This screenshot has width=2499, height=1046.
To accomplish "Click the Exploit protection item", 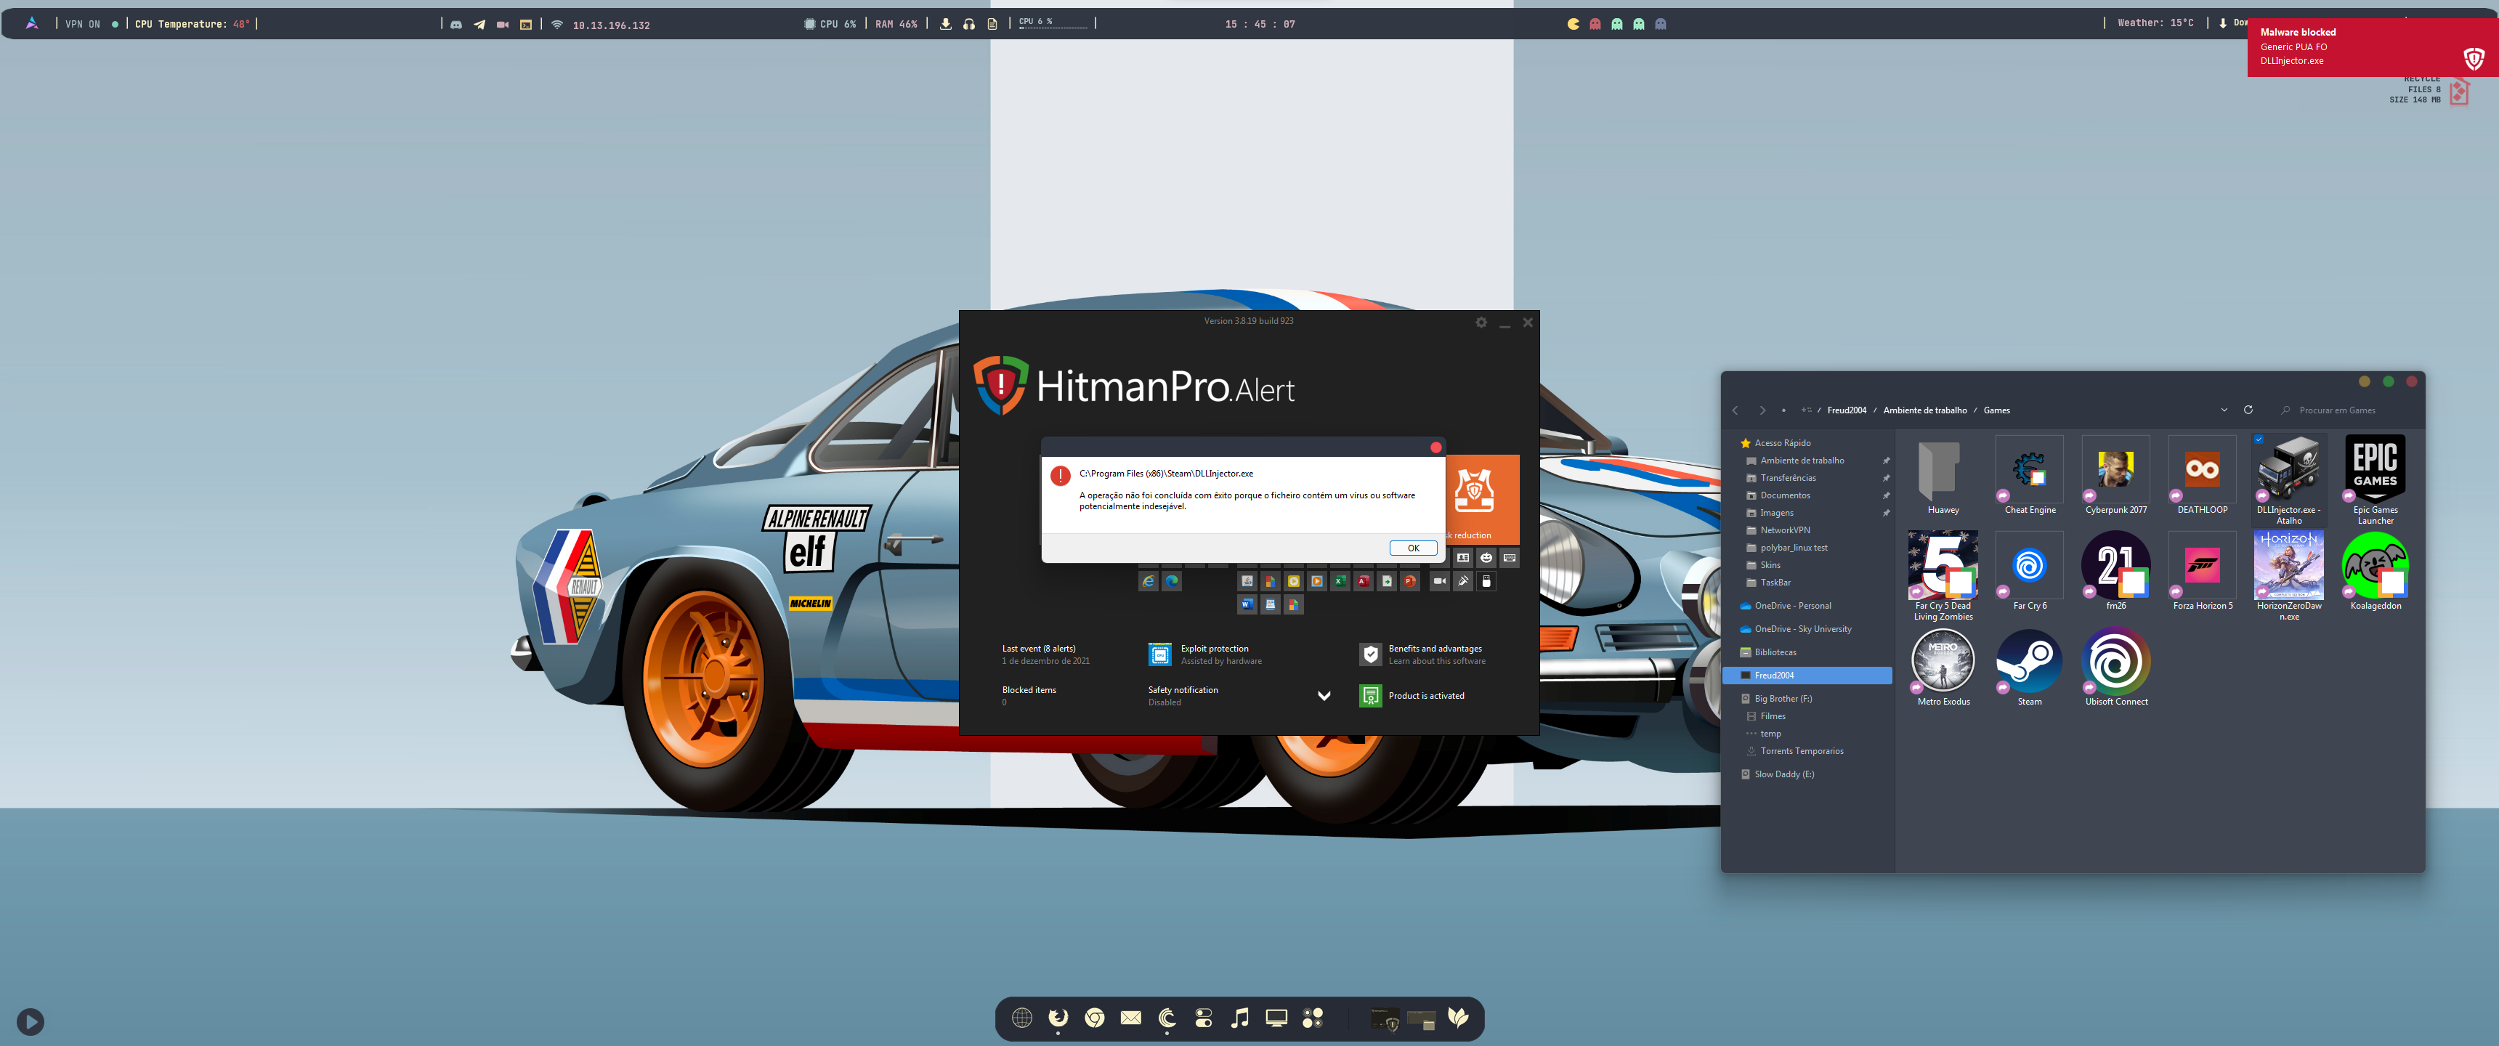I will 1214,649.
